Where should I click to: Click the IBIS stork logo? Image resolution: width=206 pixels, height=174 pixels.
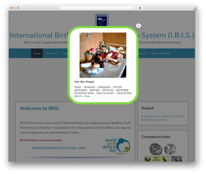(102, 20)
